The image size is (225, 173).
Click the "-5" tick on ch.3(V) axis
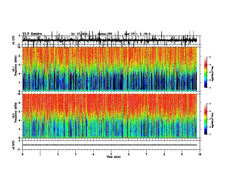pyautogui.click(x=19, y=150)
